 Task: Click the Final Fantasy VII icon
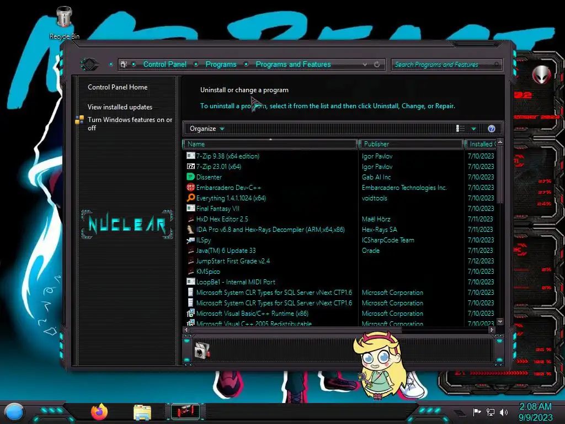(190, 208)
